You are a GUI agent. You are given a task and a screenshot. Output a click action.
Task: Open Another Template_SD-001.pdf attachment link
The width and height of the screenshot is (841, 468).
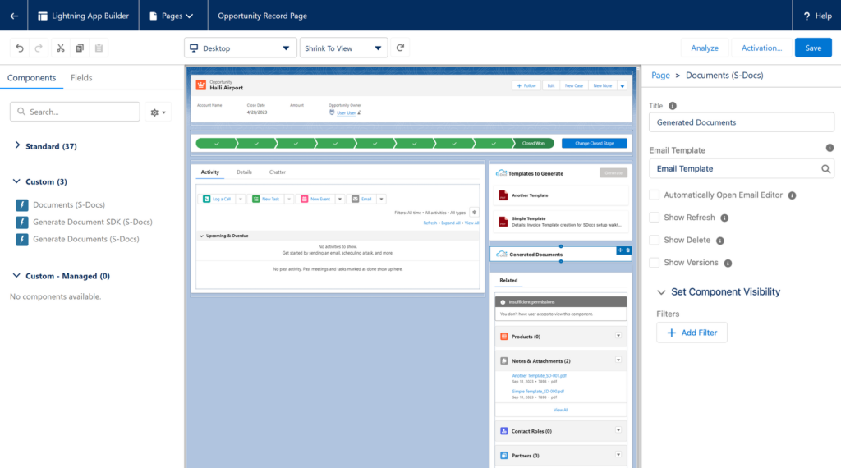(539, 376)
